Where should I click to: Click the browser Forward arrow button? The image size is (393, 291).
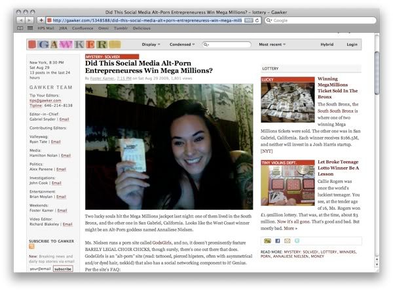pyautogui.click(x=29, y=20)
